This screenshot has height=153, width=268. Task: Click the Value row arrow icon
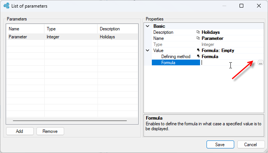click(198, 50)
